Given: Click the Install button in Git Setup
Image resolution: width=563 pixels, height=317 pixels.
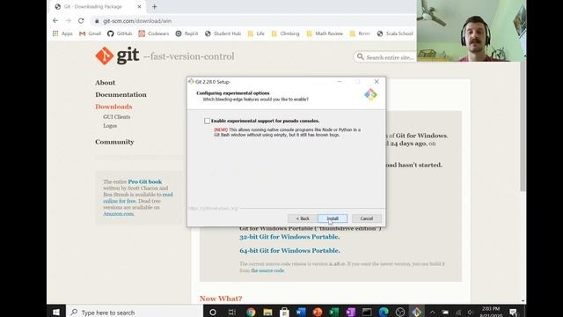Looking at the screenshot, I should (x=333, y=218).
